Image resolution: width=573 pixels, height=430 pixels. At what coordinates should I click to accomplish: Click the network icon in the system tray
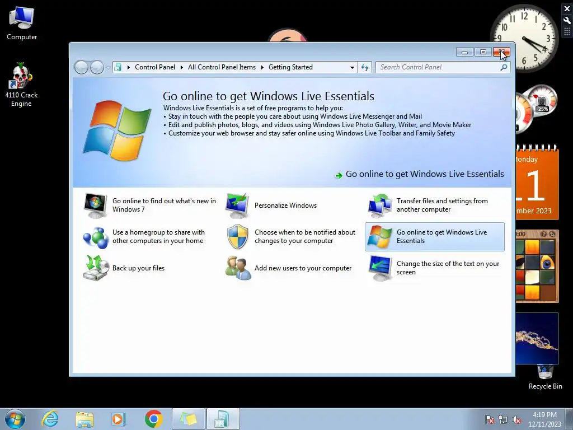pyautogui.click(x=503, y=419)
